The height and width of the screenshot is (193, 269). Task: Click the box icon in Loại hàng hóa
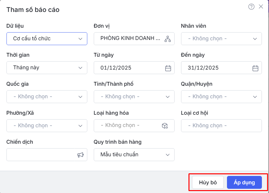[165, 126]
